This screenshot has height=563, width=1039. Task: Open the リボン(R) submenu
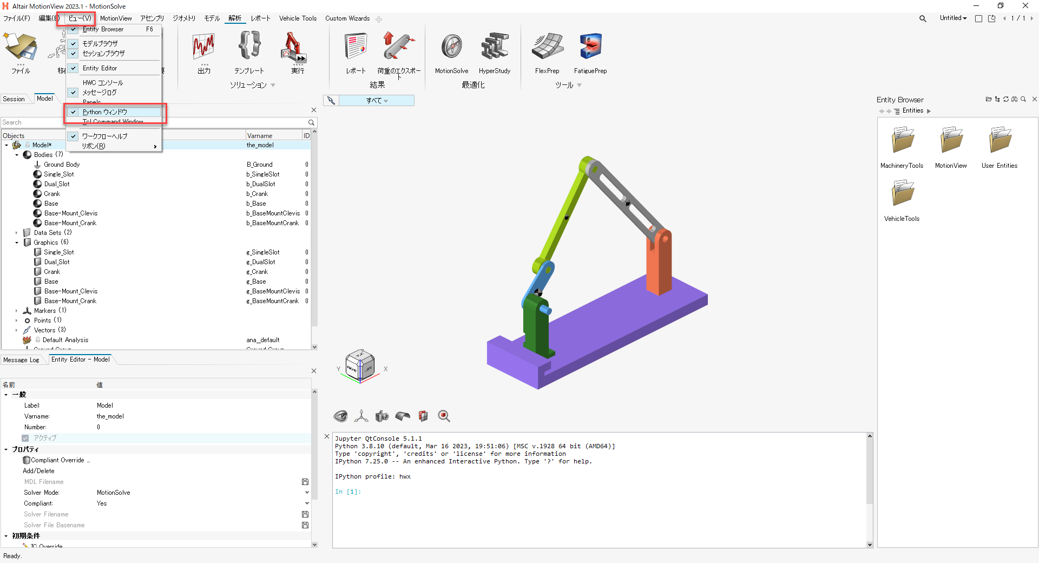pyautogui.click(x=114, y=146)
